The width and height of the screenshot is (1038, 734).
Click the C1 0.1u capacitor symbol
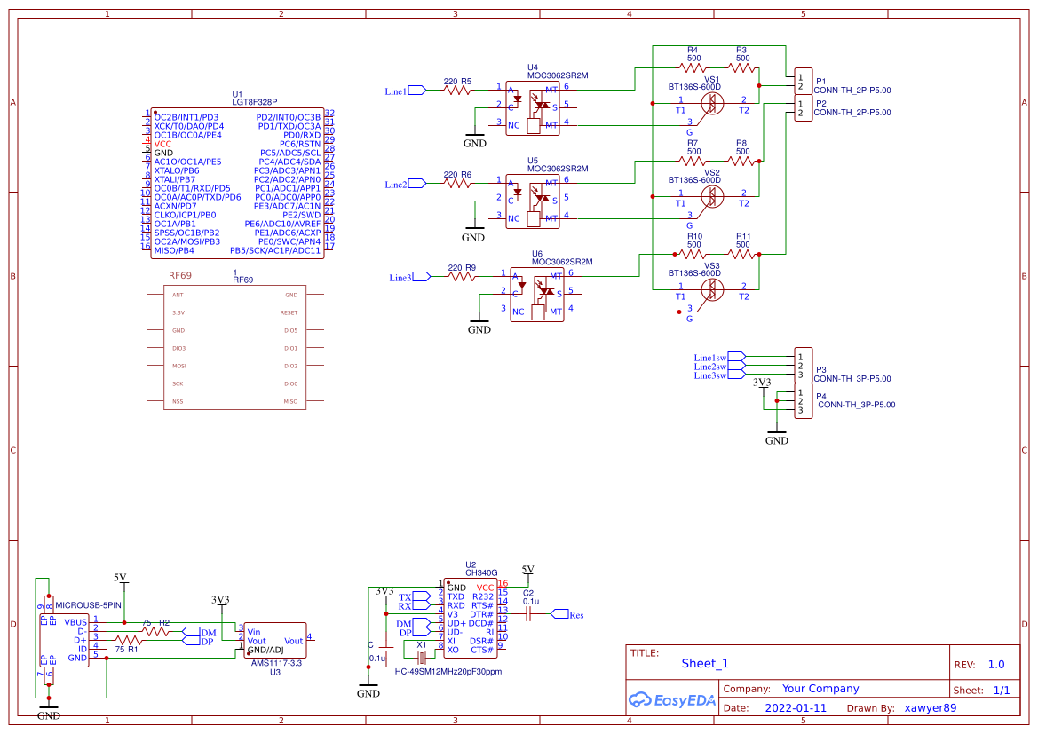386,650
